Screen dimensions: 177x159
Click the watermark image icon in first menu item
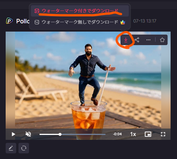coord(37,11)
